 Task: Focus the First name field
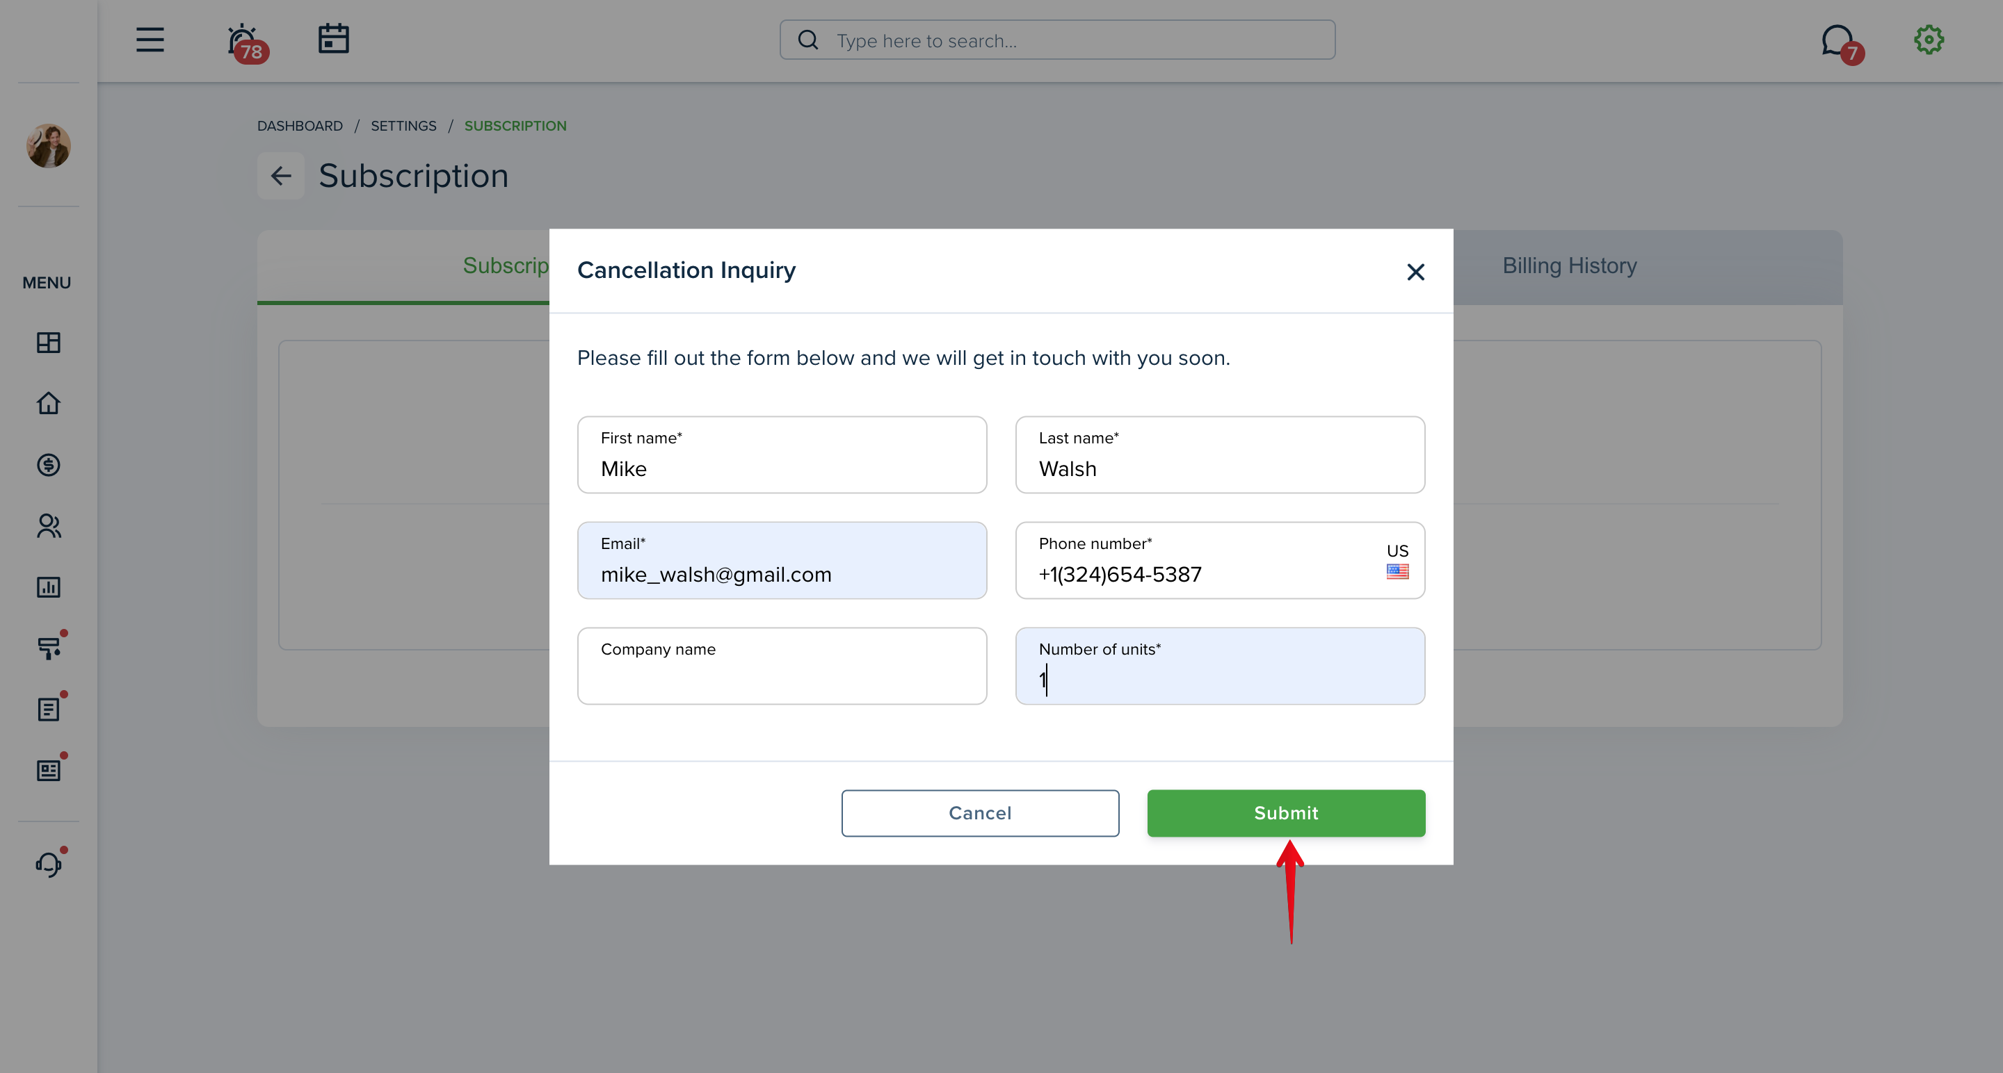(x=782, y=454)
